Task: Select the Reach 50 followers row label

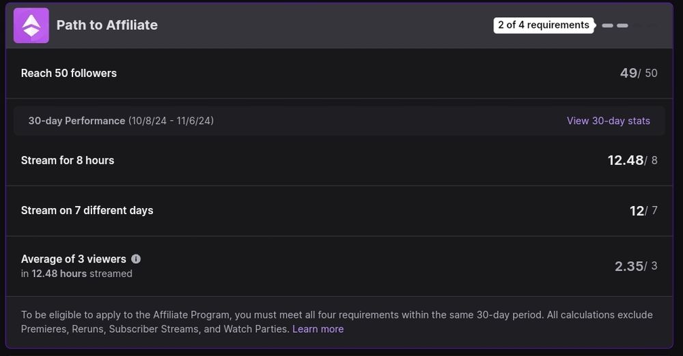Action: pos(69,73)
